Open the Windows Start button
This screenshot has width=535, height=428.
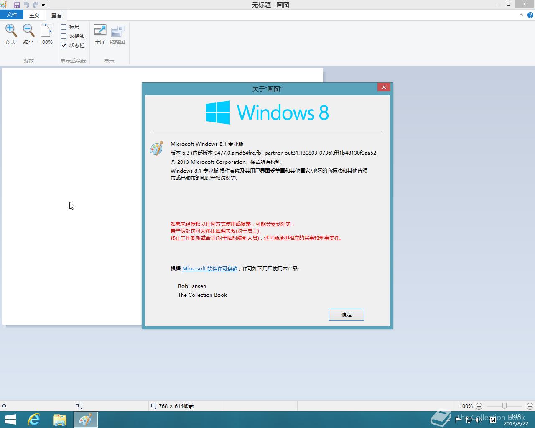pos(10,420)
